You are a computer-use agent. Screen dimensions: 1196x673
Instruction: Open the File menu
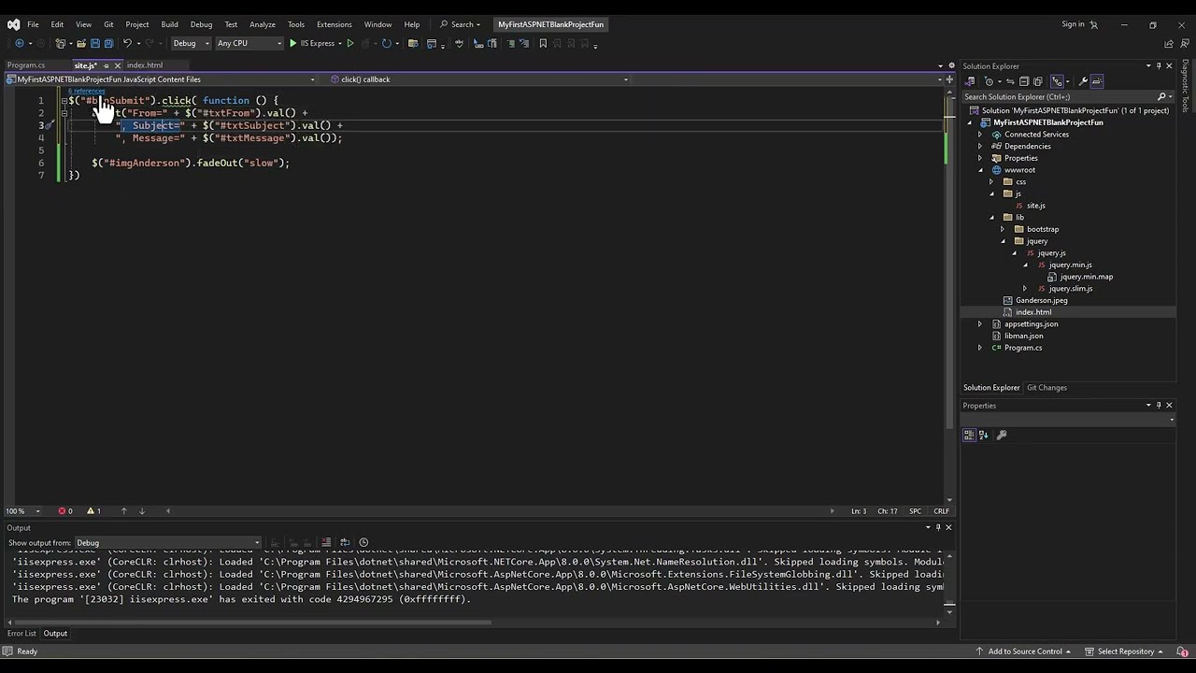[x=33, y=24]
